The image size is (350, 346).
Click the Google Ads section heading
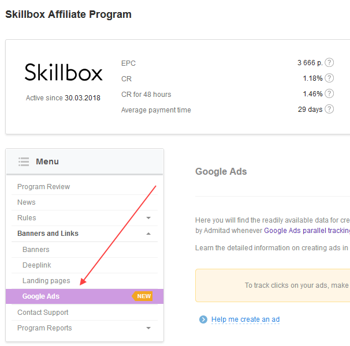pyautogui.click(x=221, y=171)
